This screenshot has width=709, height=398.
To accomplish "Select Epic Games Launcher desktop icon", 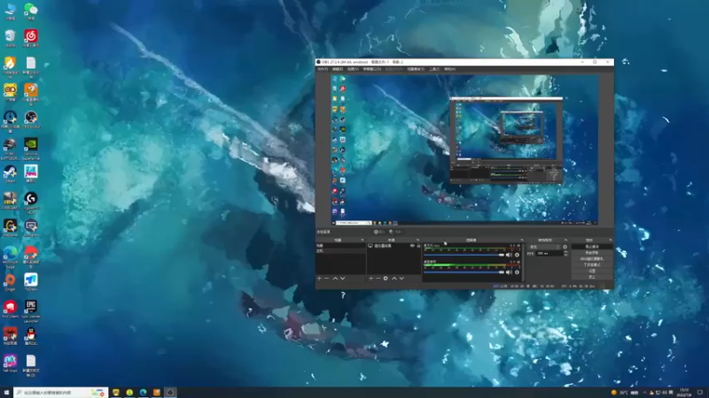I will (x=31, y=311).
